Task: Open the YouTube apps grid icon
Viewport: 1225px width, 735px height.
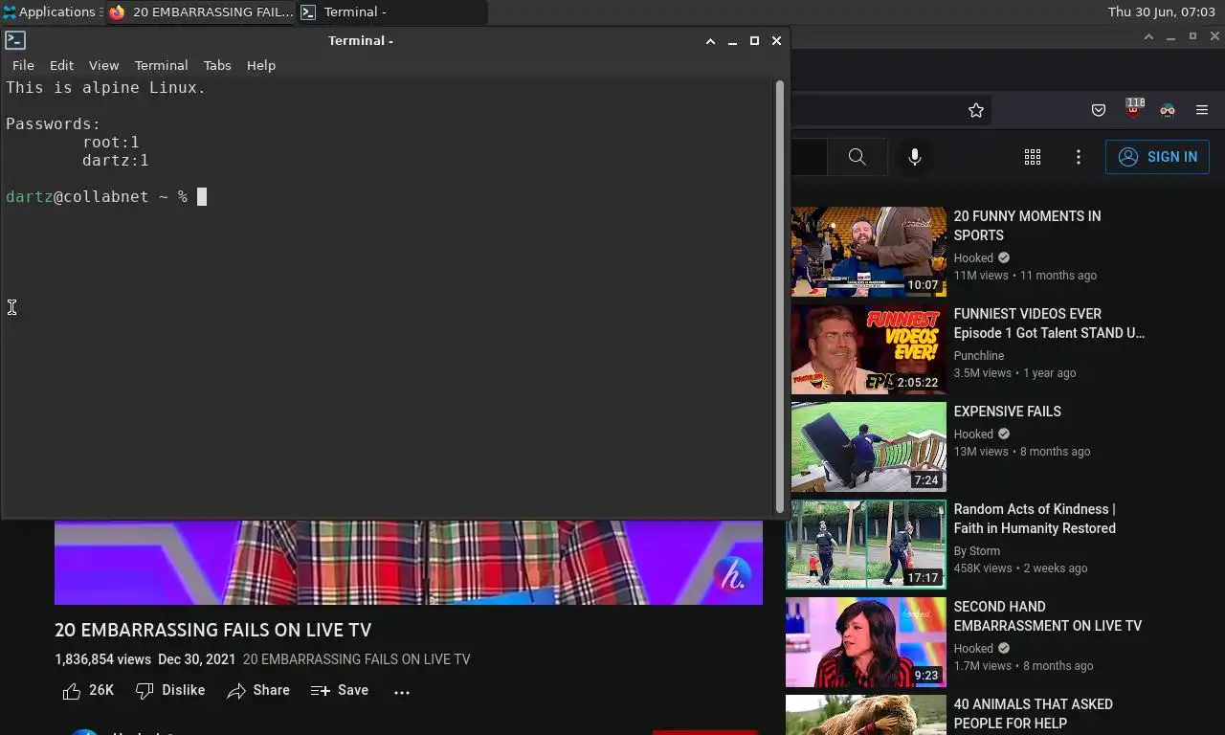Action: [1032, 157]
